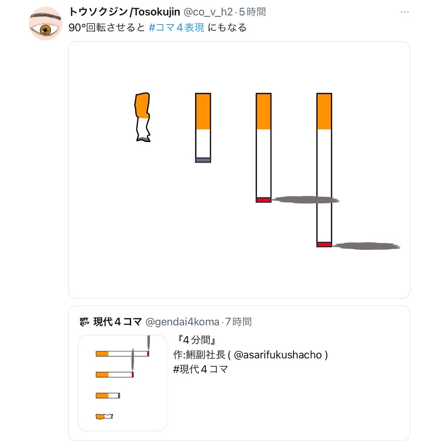Viewport: 444px width, 444px height.
Task: Open the quoted tweet's cigarette thumbnail
Action: click(122, 383)
